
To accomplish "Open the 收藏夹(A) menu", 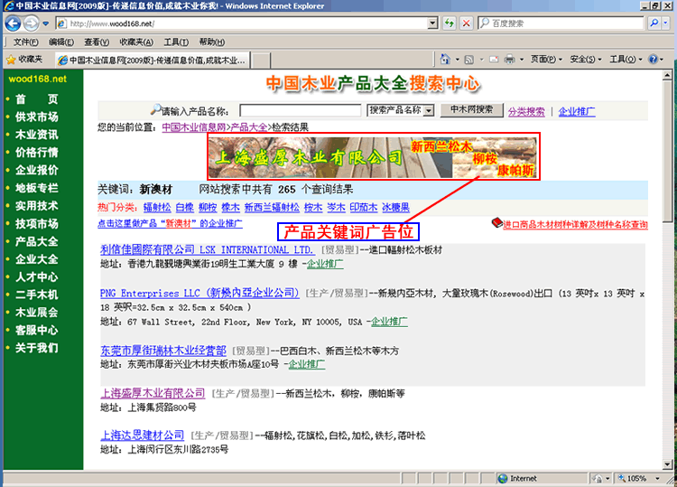I will point(136,42).
